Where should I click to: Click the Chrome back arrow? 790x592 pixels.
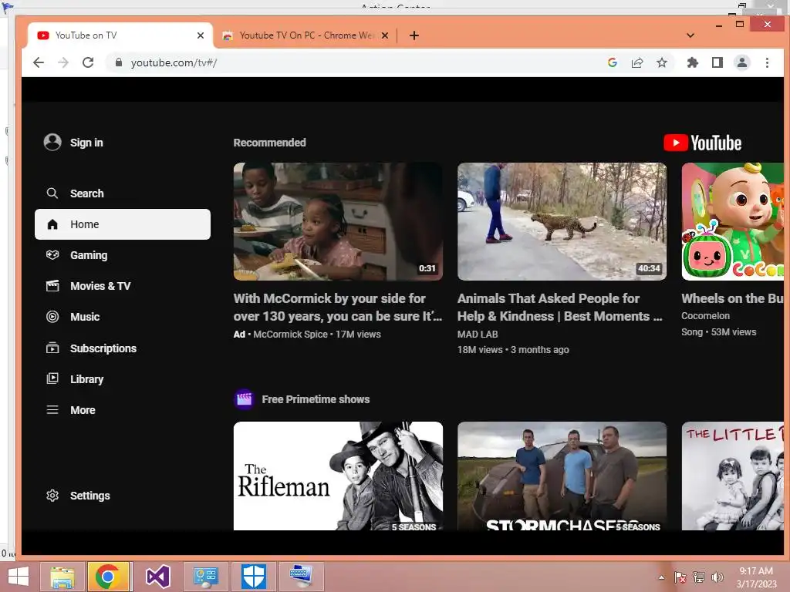point(39,62)
